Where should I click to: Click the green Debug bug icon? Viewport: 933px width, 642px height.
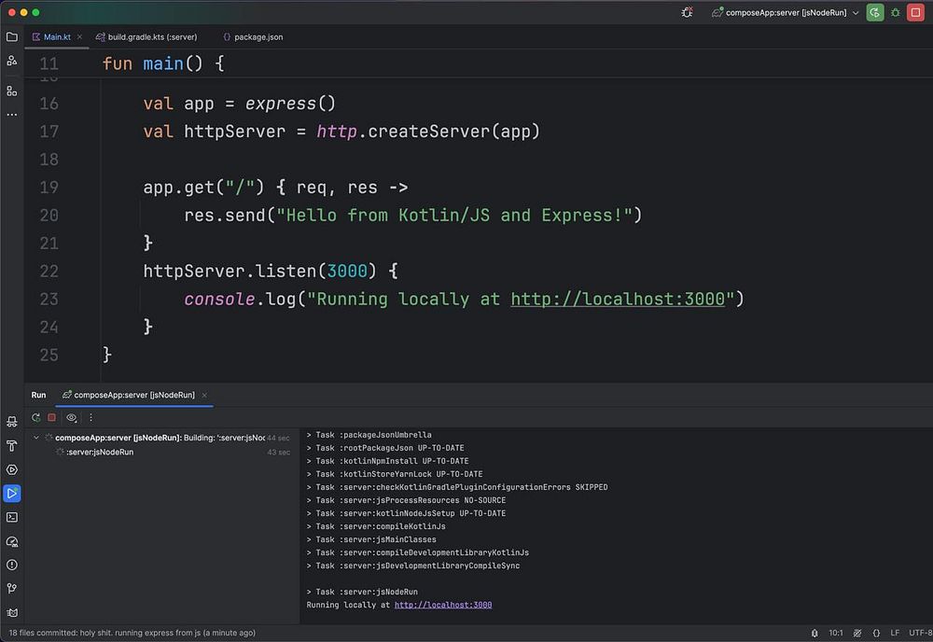896,13
